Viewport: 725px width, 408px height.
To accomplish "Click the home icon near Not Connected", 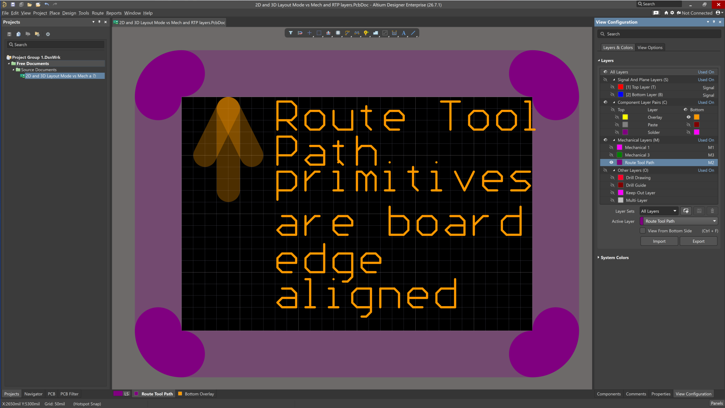I will pos(666,13).
